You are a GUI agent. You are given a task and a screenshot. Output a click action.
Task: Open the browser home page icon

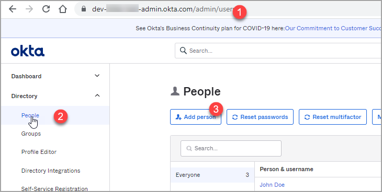tap(63, 9)
